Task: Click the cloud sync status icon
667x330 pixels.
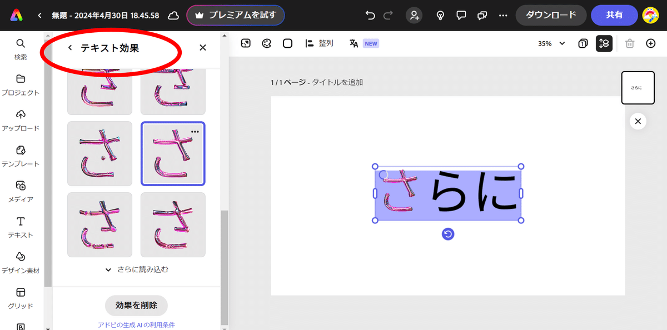Action: [173, 16]
